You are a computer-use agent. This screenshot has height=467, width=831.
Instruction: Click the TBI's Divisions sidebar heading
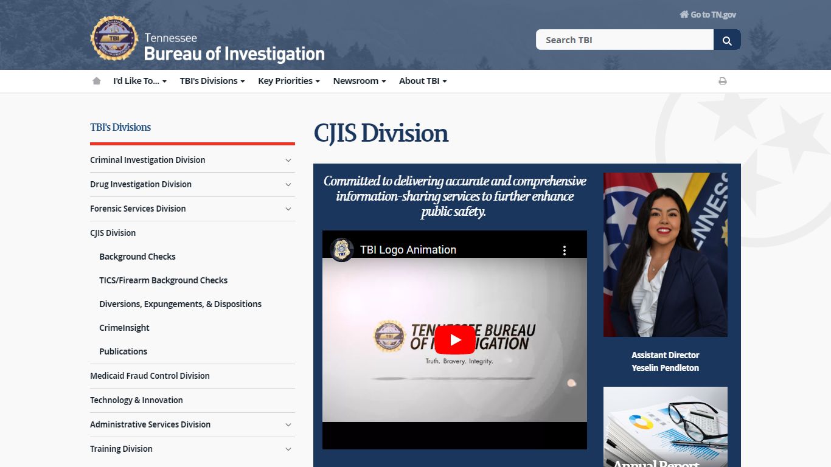(x=120, y=127)
